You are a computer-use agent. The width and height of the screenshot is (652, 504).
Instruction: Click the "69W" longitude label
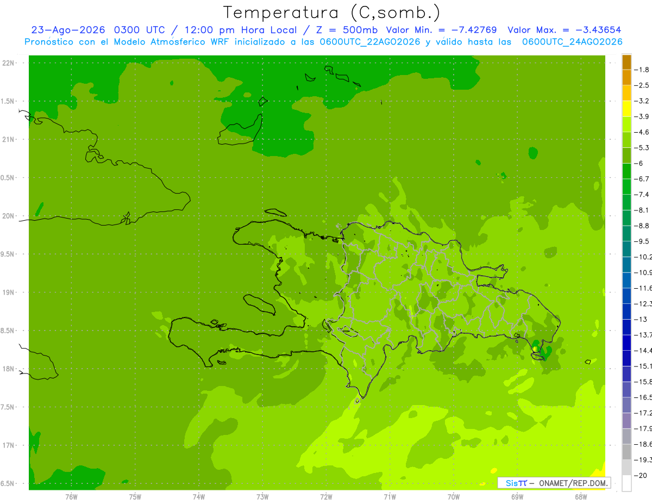[x=517, y=496]
